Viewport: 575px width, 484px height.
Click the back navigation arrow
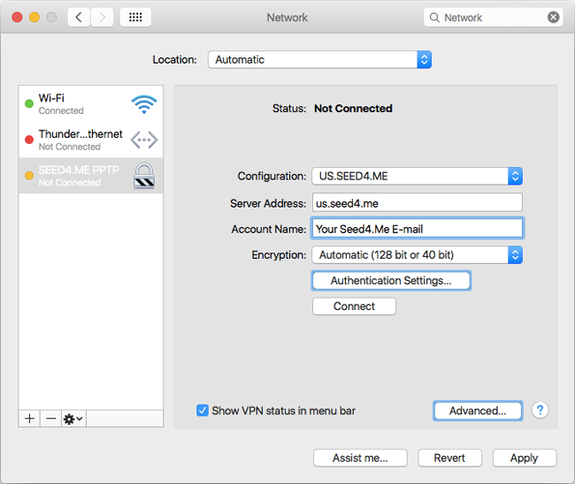pyautogui.click(x=79, y=17)
